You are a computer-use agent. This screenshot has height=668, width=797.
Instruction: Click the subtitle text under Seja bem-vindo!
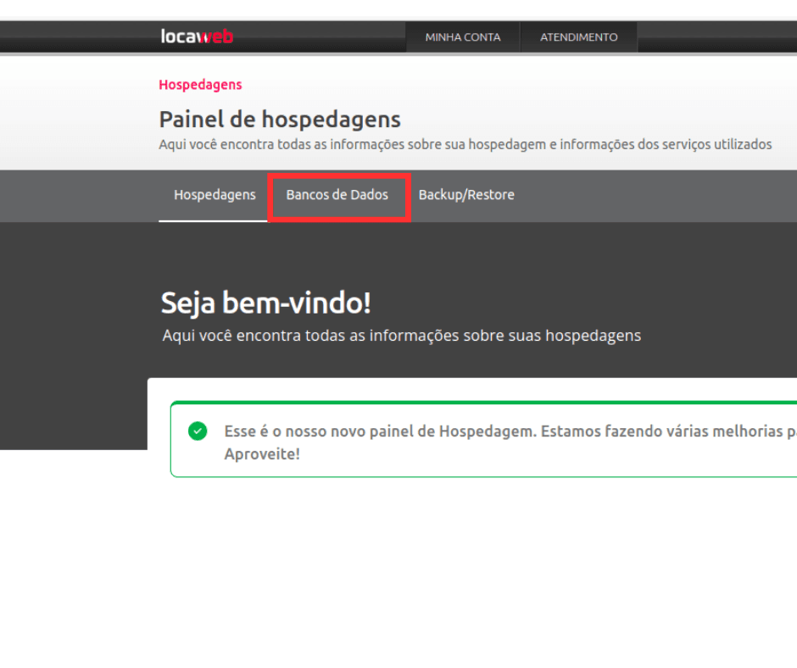401,336
